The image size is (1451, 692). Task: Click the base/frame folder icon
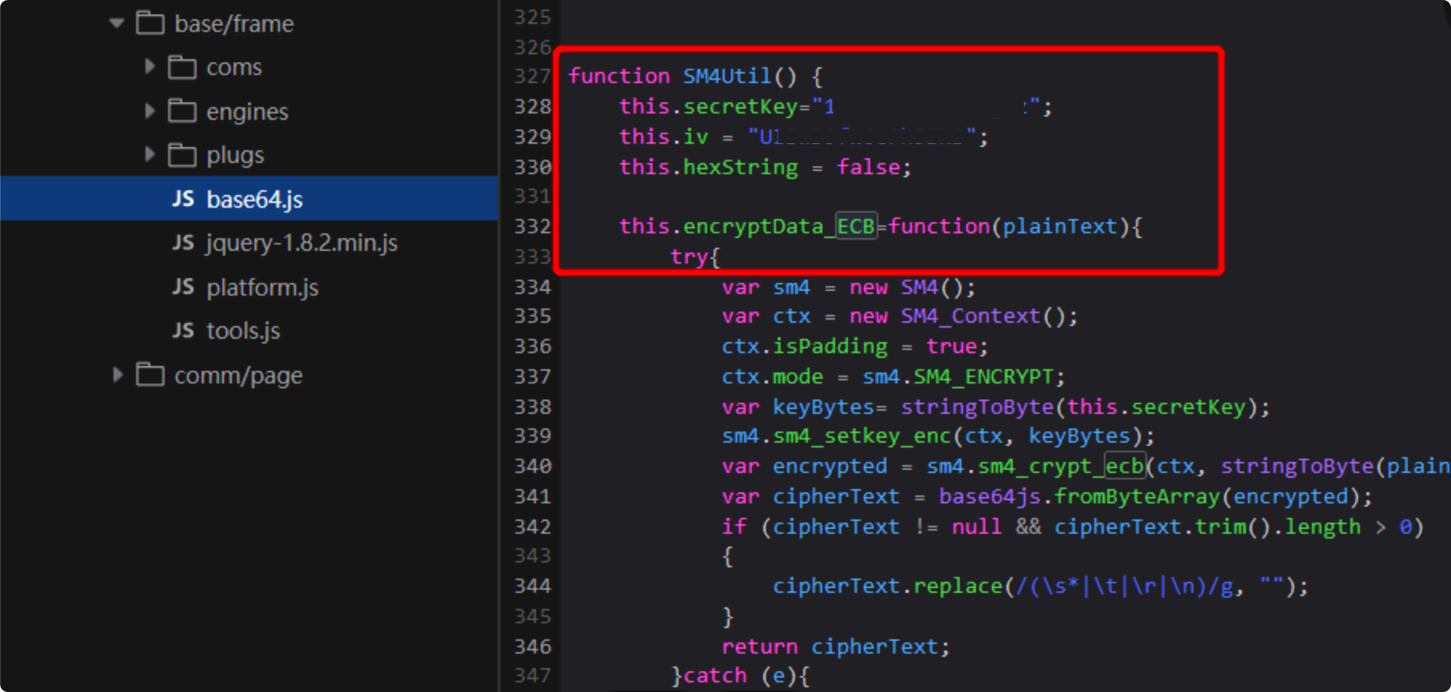coord(150,23)
